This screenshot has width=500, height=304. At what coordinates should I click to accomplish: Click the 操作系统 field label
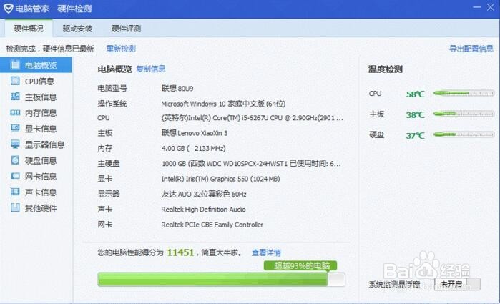[112, 104]
